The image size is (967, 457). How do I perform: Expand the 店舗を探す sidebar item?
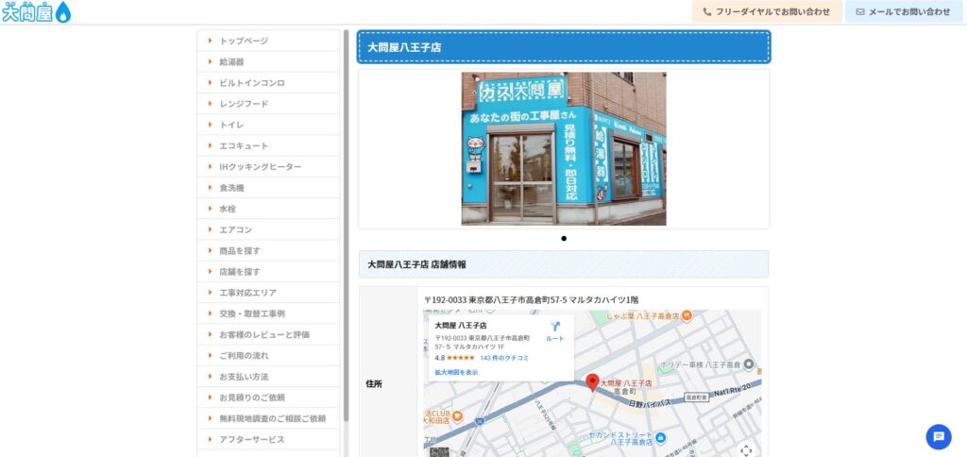(x=239, y=271)
